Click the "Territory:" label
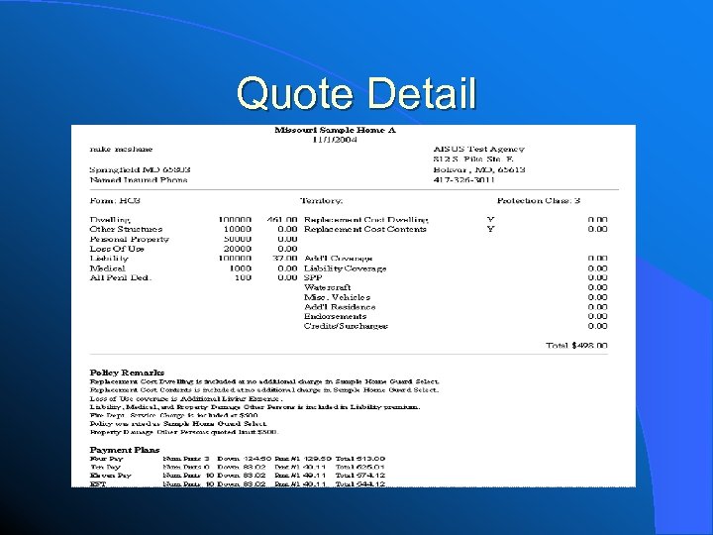This screenshot has height=535, width=713. tap(322, 200)
